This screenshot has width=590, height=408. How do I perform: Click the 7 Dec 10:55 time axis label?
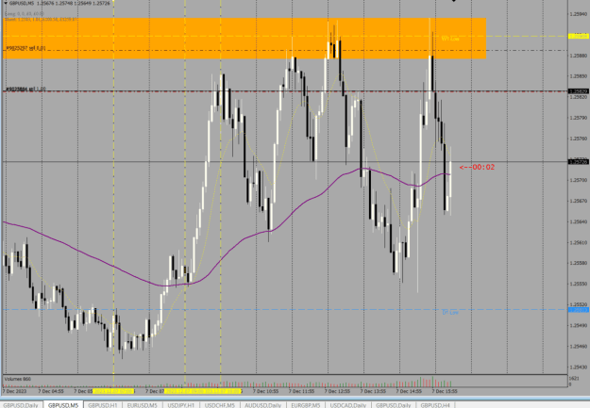pyautogui.click(x=265, y=391)
